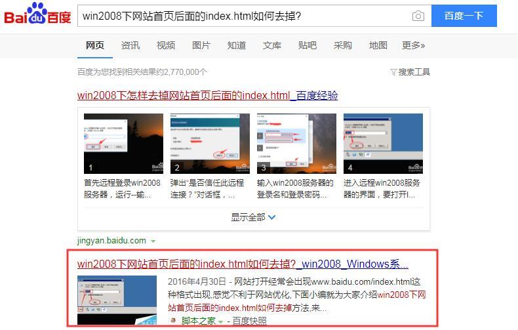
Task: Open step 1 thumbnail image
Action: 123,144
